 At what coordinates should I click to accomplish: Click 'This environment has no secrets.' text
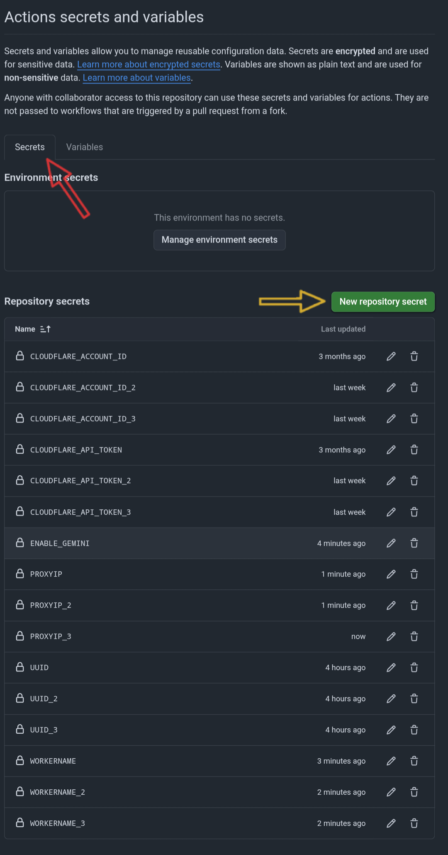pos(219,218)
